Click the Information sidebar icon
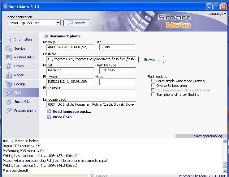 pos(8,40)
